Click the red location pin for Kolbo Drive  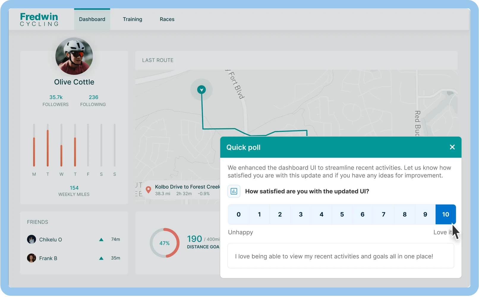[148, 190]
